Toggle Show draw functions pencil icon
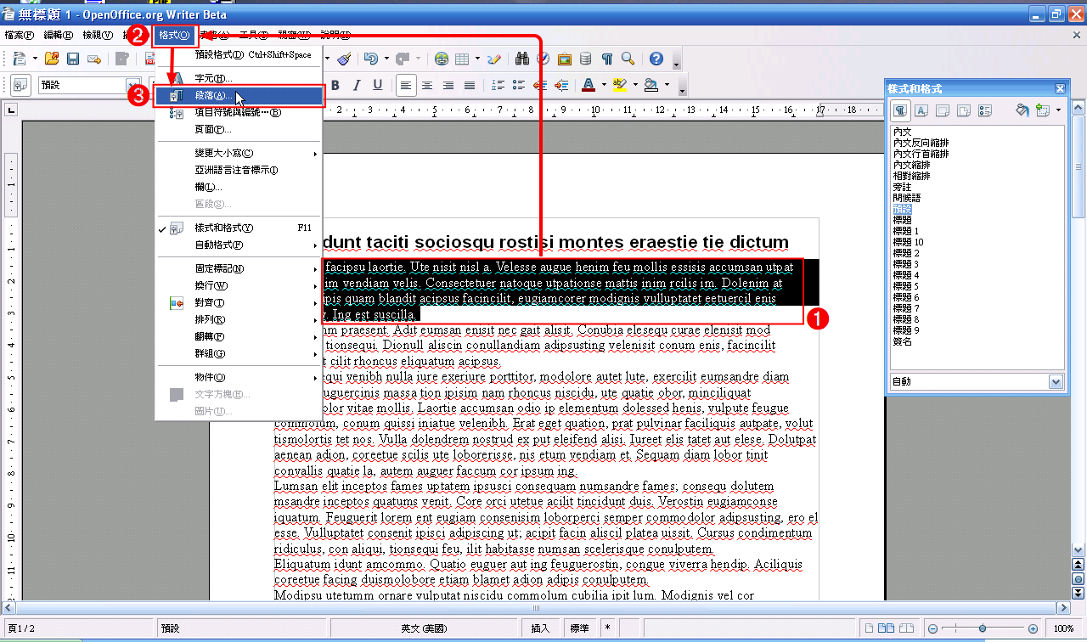Viewport: 1087px width, 642px height. (x=495, y=59)
